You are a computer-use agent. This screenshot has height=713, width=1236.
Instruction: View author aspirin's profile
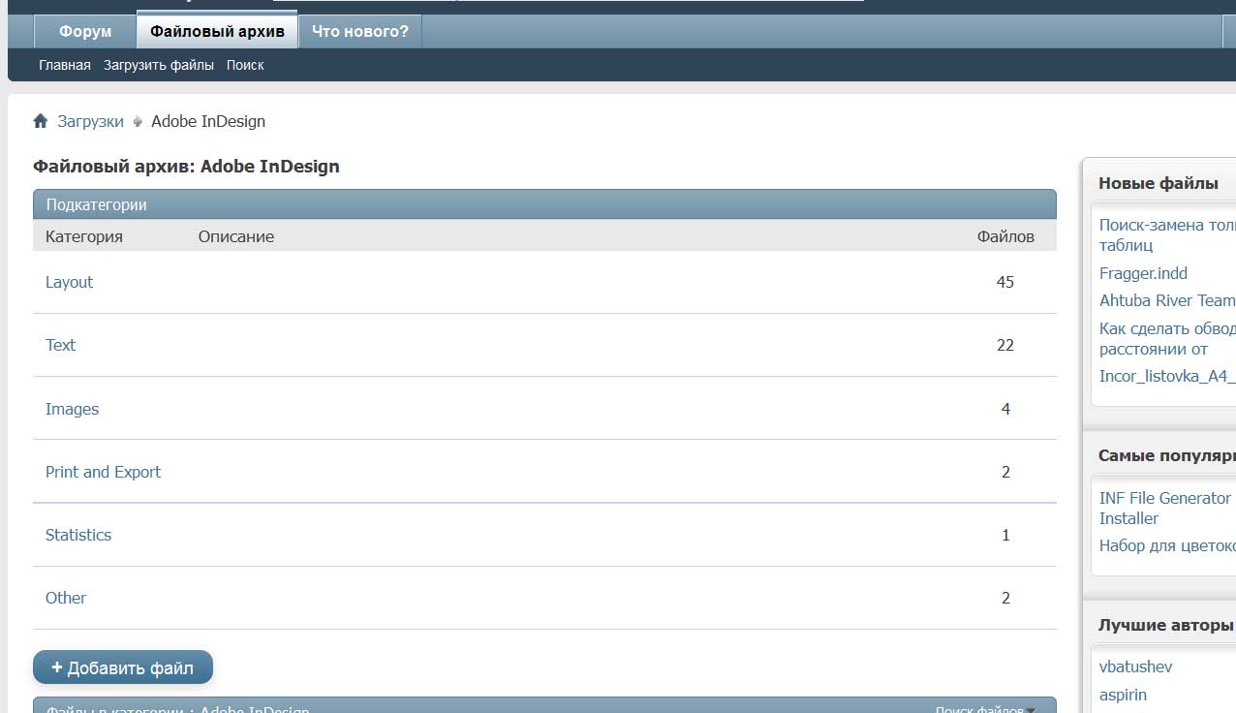pyautogui.click(x=1123, y=695)
